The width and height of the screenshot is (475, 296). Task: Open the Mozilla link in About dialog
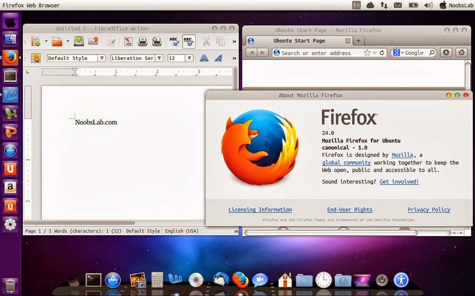pos(402,155)
